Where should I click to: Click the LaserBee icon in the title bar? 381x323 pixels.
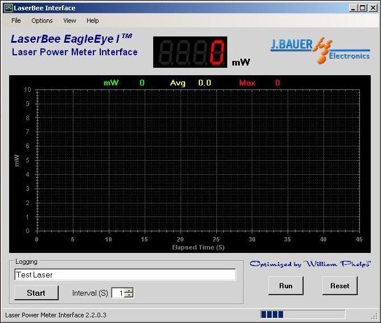click(8, 8)
